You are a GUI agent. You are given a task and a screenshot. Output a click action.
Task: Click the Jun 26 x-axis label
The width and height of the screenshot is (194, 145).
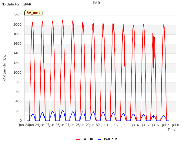tap(55, 125)
